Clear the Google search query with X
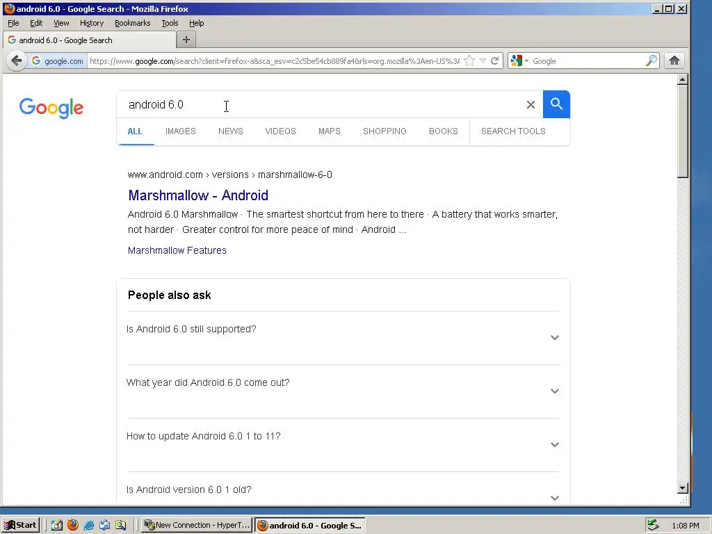Viewport: 712px width, 534px height. tap(531, 104)
